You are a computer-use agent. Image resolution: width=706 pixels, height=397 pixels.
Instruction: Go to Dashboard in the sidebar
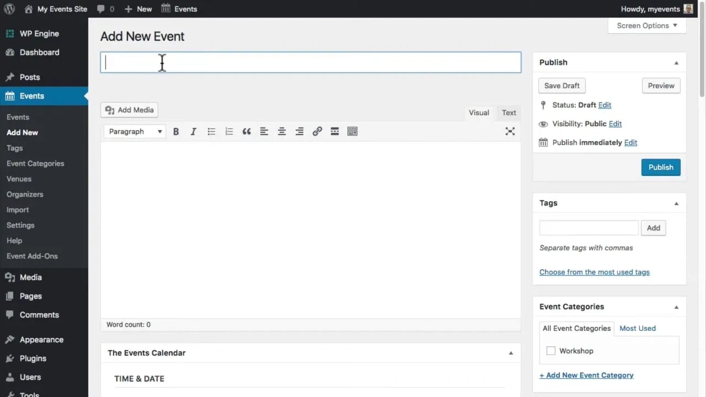pos(39,52)
